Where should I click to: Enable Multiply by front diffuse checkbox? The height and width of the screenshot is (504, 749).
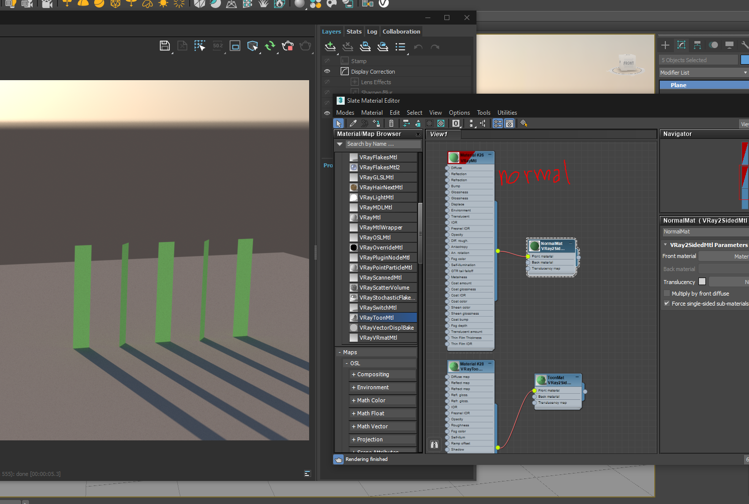[x=667, y=294]
